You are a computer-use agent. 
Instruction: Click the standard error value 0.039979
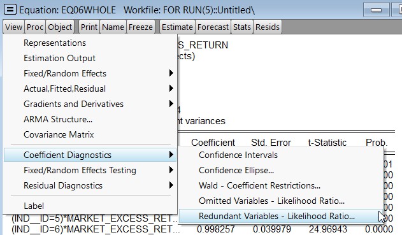272,229
